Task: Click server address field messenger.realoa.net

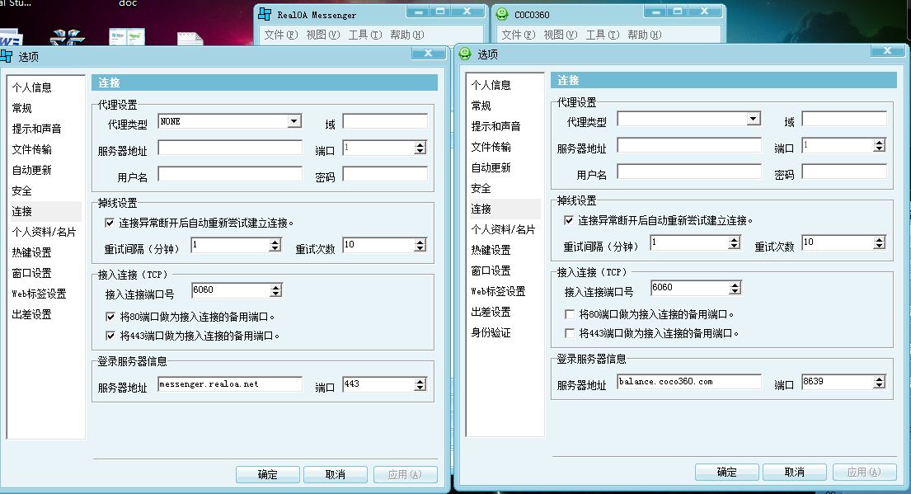Action: [230, 384]
